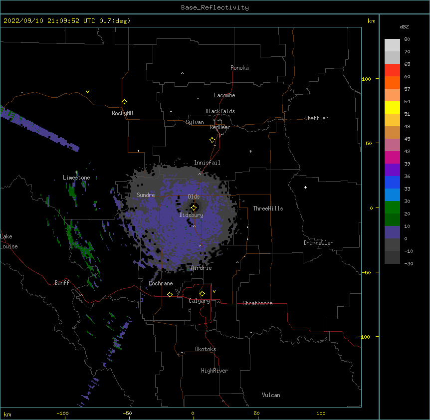Click the white caret marker west of Ponoka

click(x=183, y=73)
